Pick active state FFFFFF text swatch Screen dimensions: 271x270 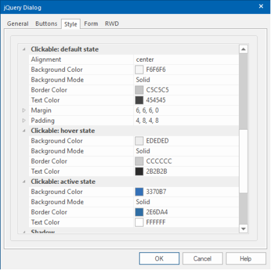(x=139, y=222)
